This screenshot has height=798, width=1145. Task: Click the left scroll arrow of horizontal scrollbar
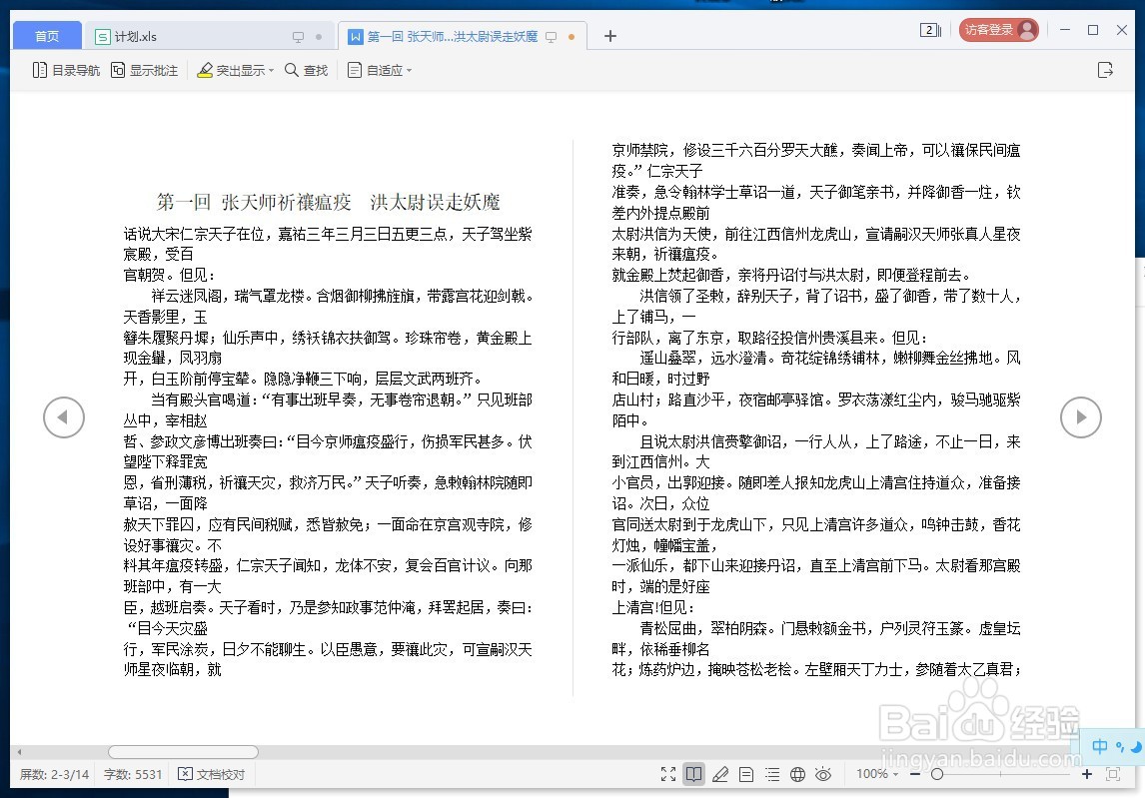pos(20,752)
